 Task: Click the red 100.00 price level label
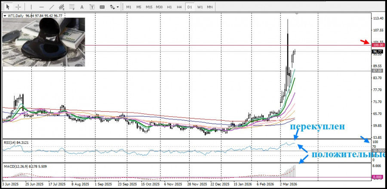[378, 45]
